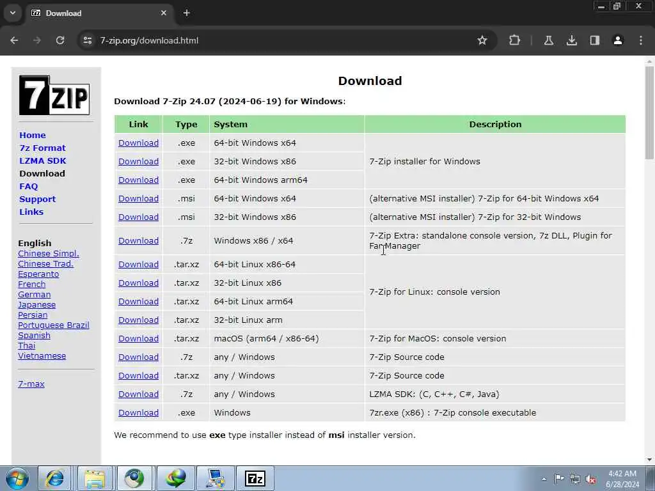
Task: Click the muted volume tray icon
Action: [590, 479]
